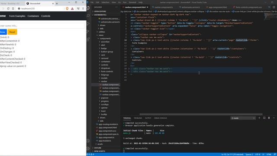
Task: Click the yellow Reset button
Action: [12, 32]
